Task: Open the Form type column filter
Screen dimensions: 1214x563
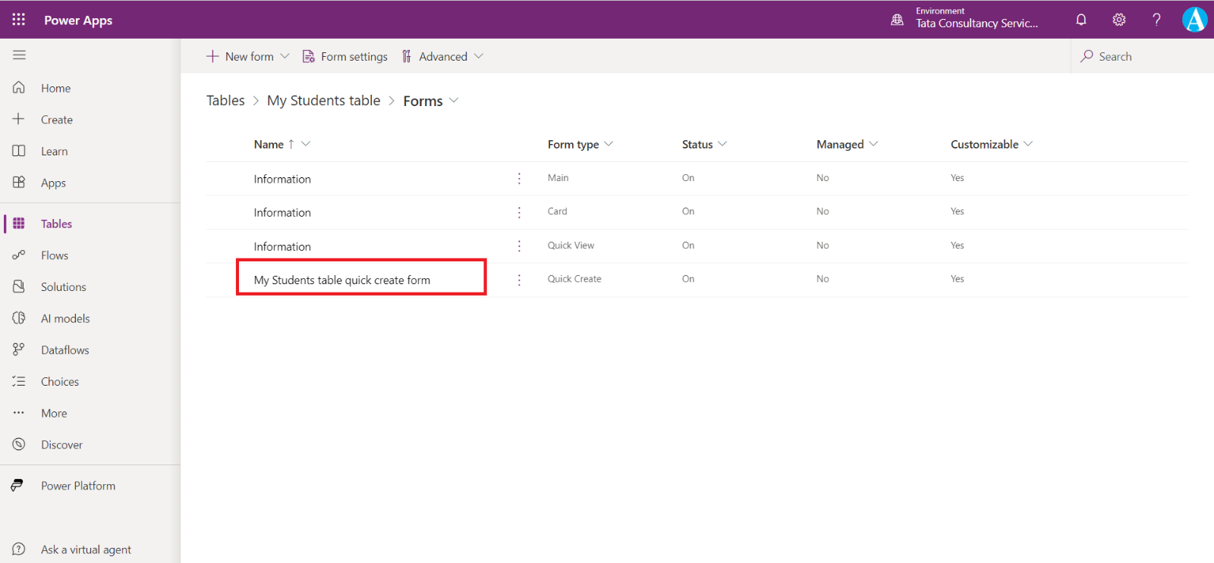Action: (x=609, y=144)
